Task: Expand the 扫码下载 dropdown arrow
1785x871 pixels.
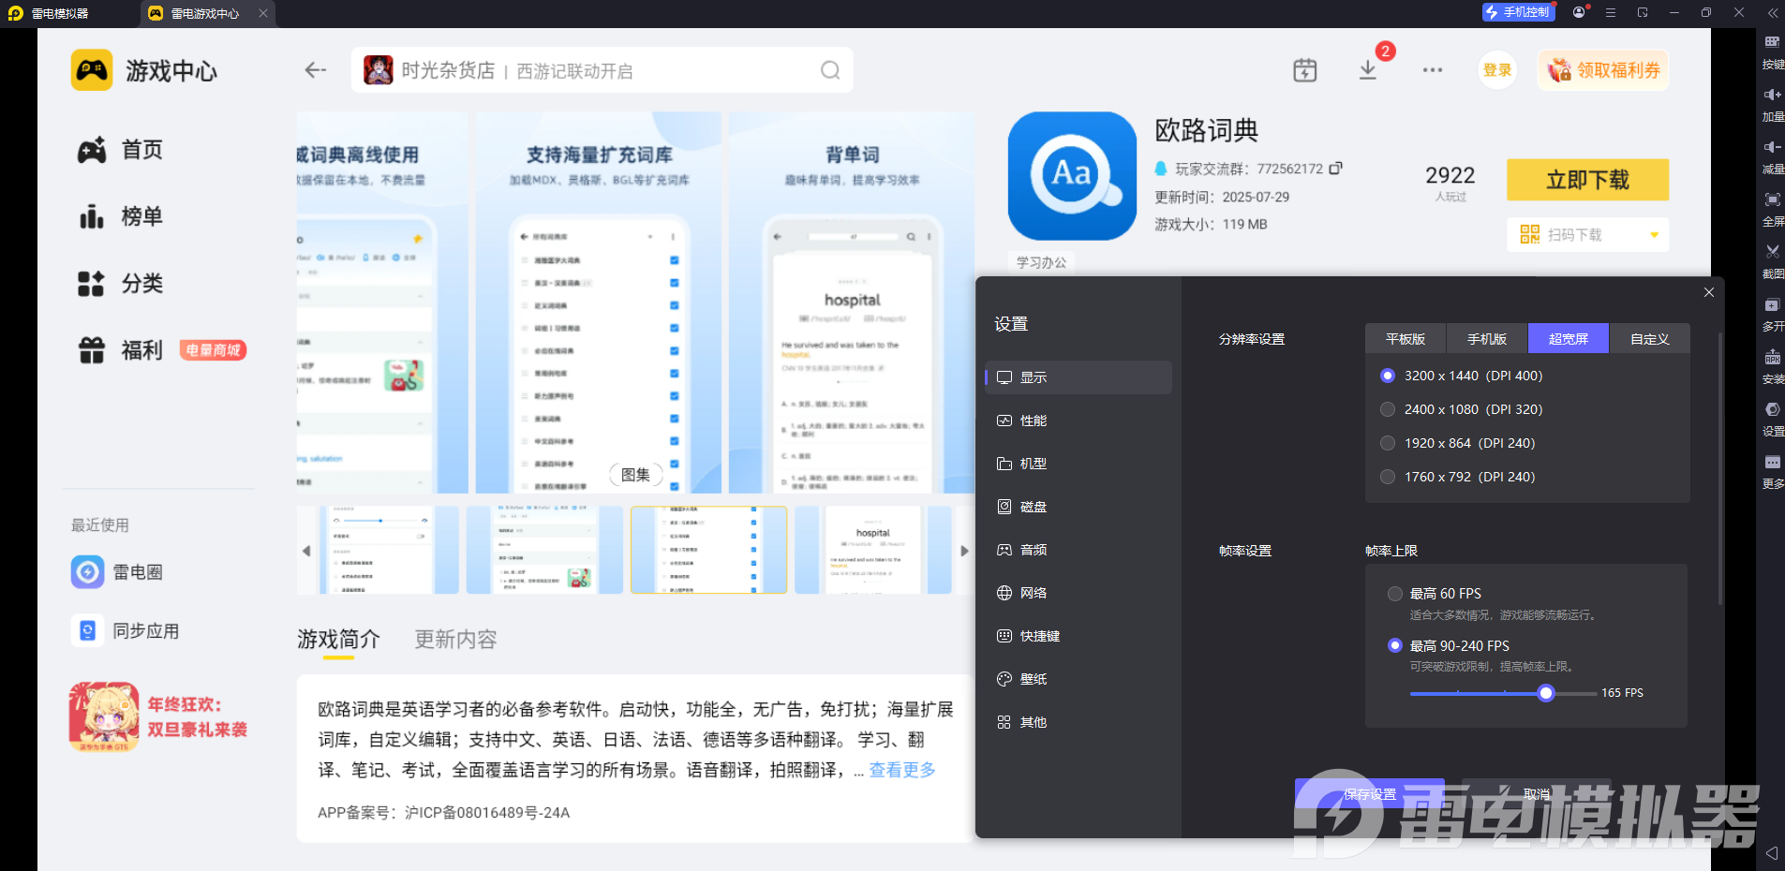Action: [x=1654, y=235]
